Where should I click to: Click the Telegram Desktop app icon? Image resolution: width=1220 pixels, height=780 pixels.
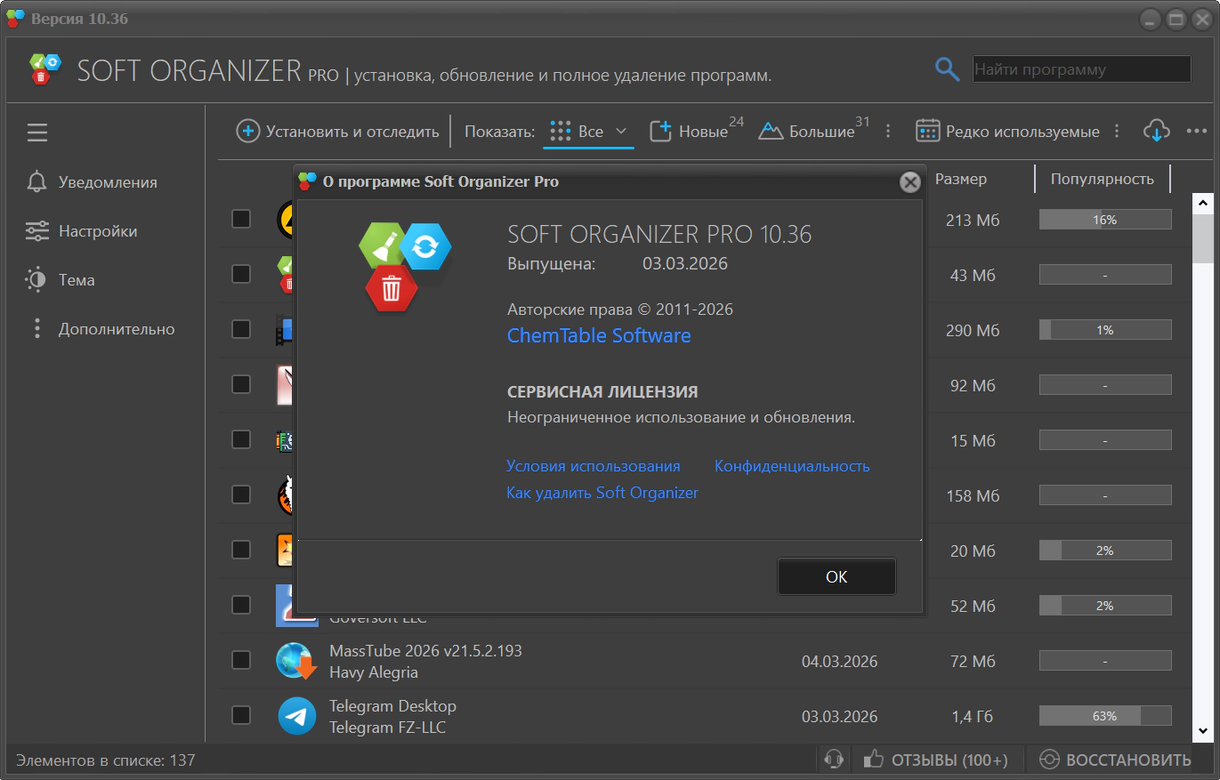coord(296,716)
